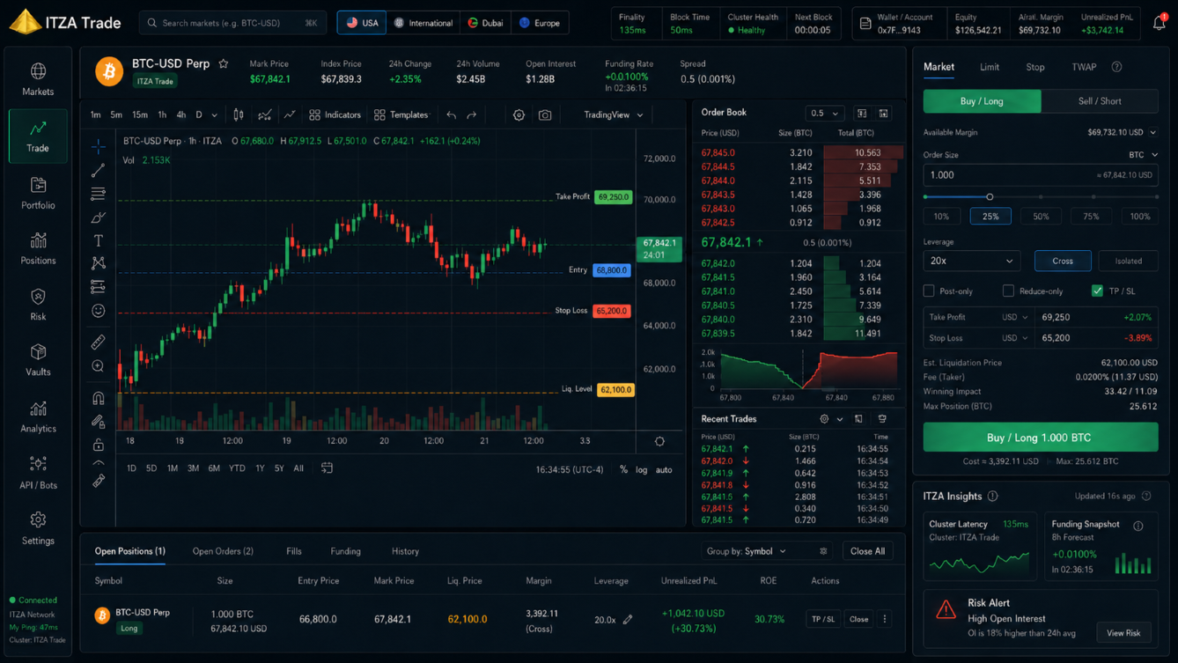Open the Portfolio sidebar section
Screen dimensions: 1178x663
pos(38,194)
